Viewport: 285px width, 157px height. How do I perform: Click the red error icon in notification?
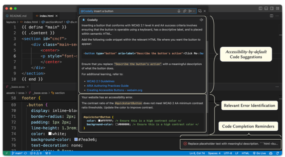tap(185, 143)
